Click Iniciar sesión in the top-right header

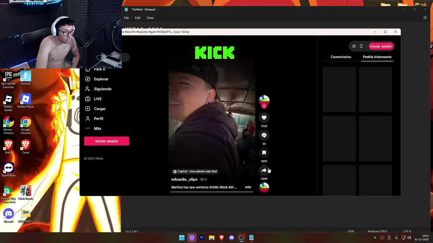pos(381,46)
